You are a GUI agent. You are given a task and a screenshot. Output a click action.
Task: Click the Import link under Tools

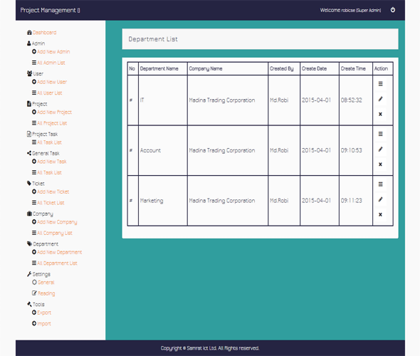coord(44,323)
